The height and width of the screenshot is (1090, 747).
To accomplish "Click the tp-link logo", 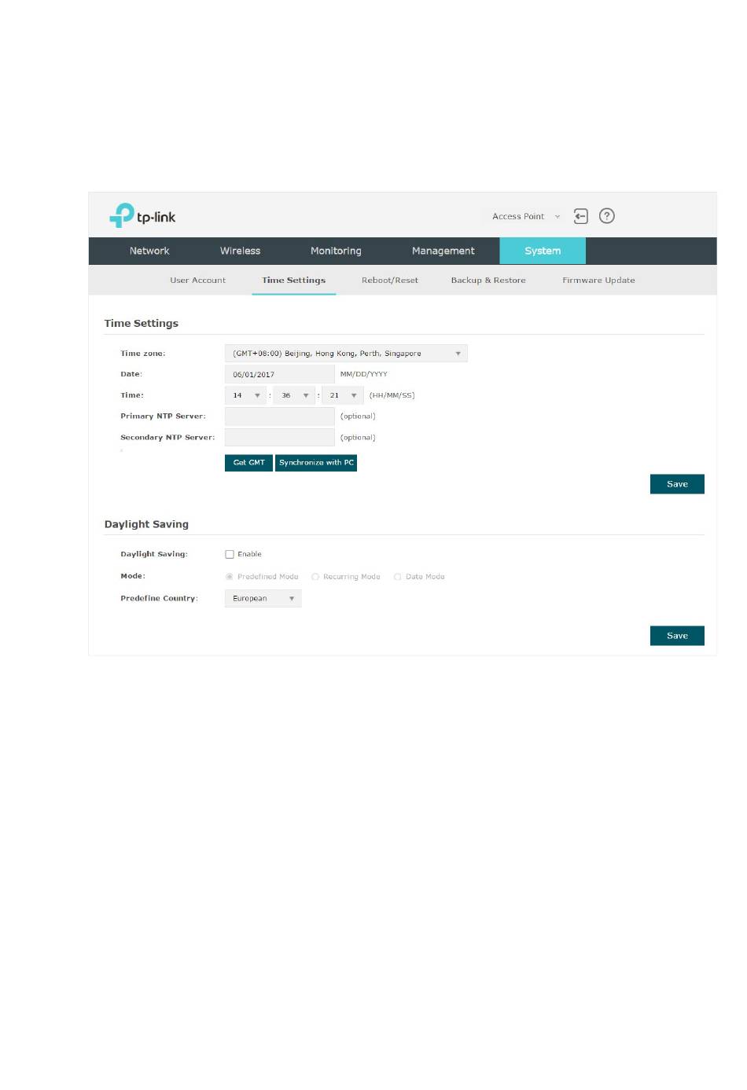I will click(142, 216).
